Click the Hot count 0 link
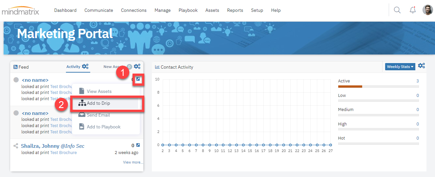435x177 pixels. point(418,138)
